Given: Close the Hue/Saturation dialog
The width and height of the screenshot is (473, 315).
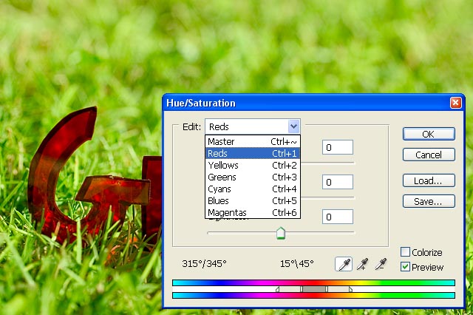Looking at the screenshot, I should (455, 103).
